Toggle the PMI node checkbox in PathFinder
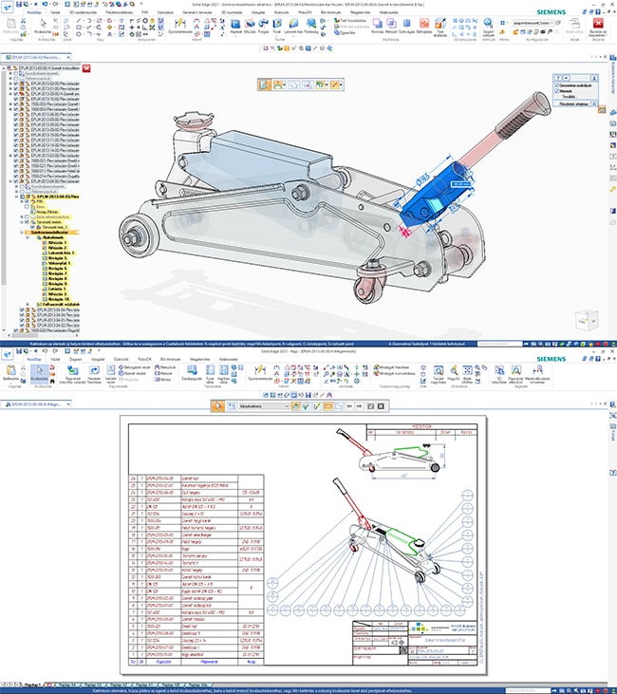The width and height of the screenshot is (617, 694). coord(27,201)
